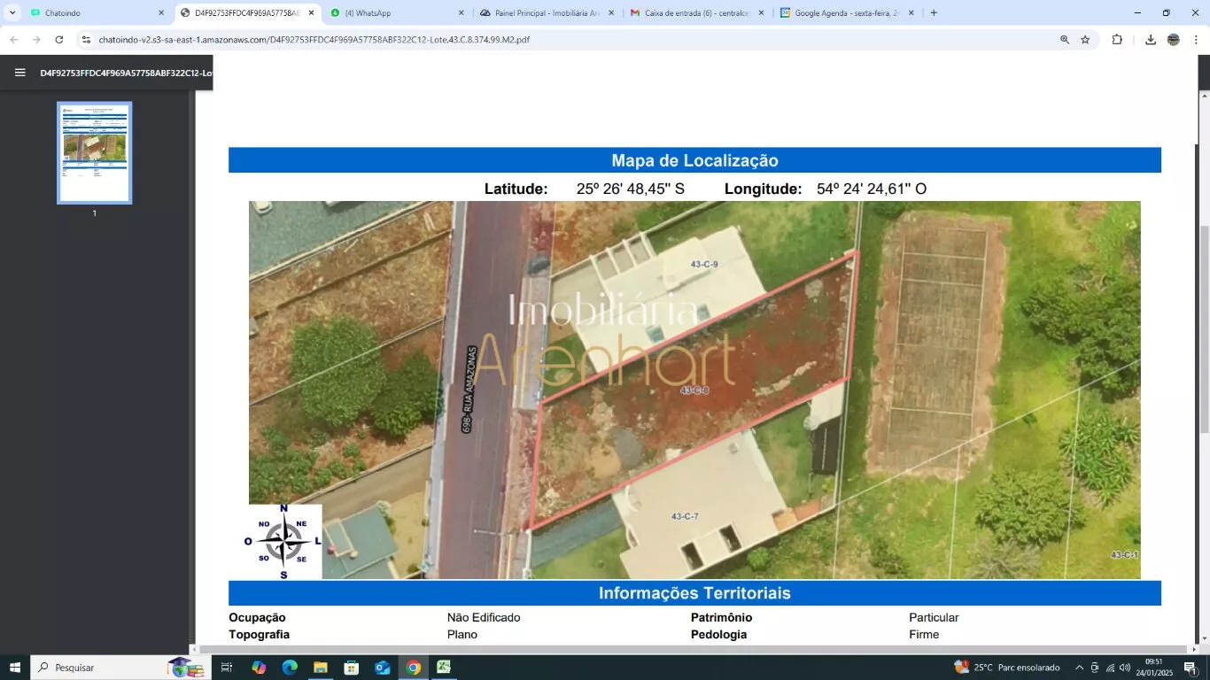
Task: Go forward in browser history
Action: 36,40
